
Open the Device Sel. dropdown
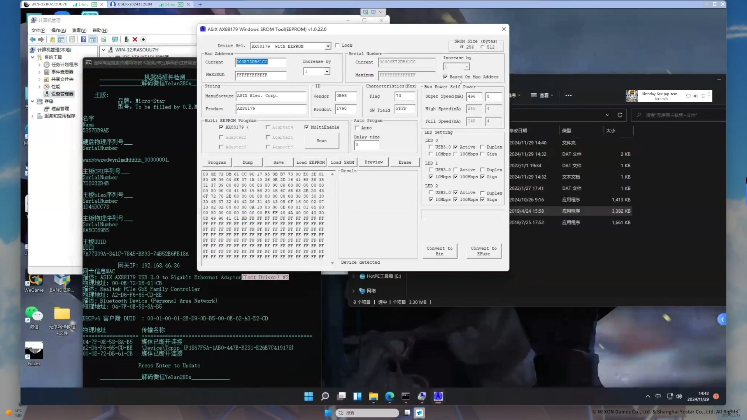coord(328,46)
